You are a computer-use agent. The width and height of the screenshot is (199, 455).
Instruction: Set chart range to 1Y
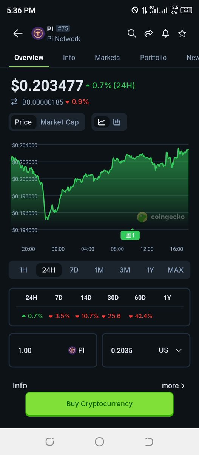[150, 270]
